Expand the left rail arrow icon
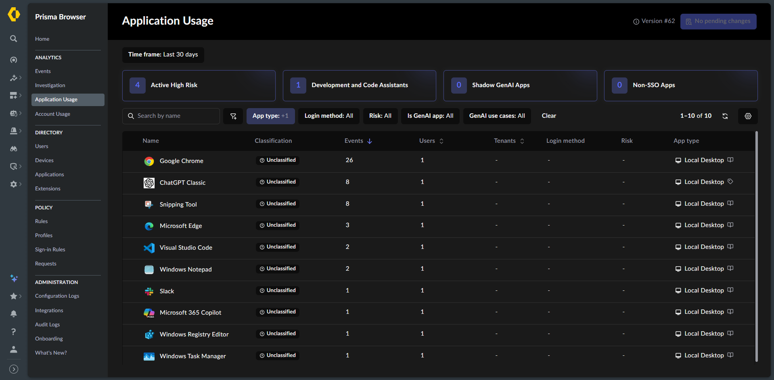Viewport: 774px width, 380px height. [x=14, y=369]
